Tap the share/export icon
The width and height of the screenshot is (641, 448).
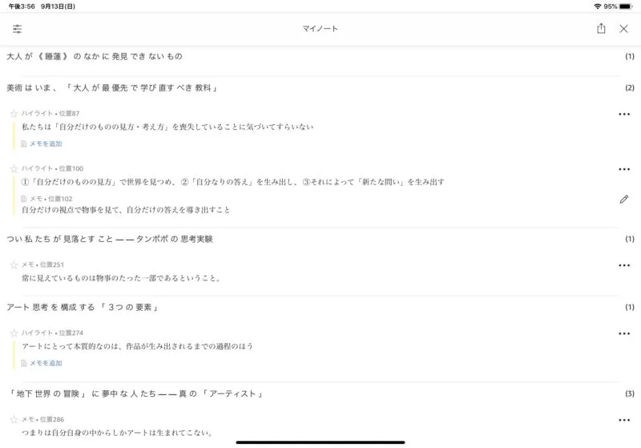pyautogui.click(x=601, y=28)
